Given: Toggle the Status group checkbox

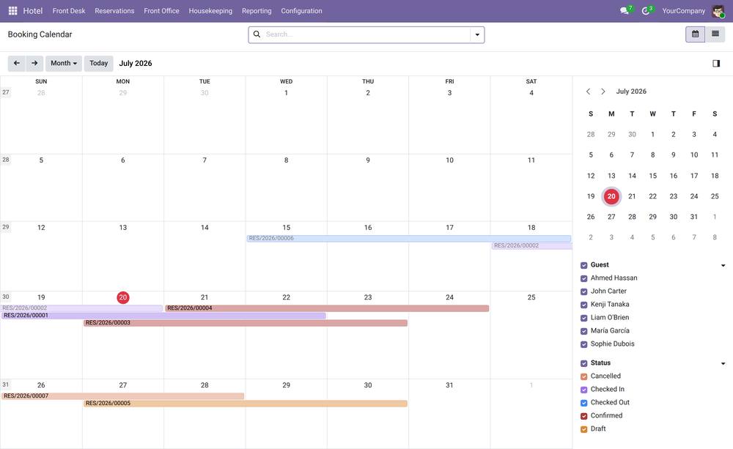Looking at the screenshot, I should point(584,363).
